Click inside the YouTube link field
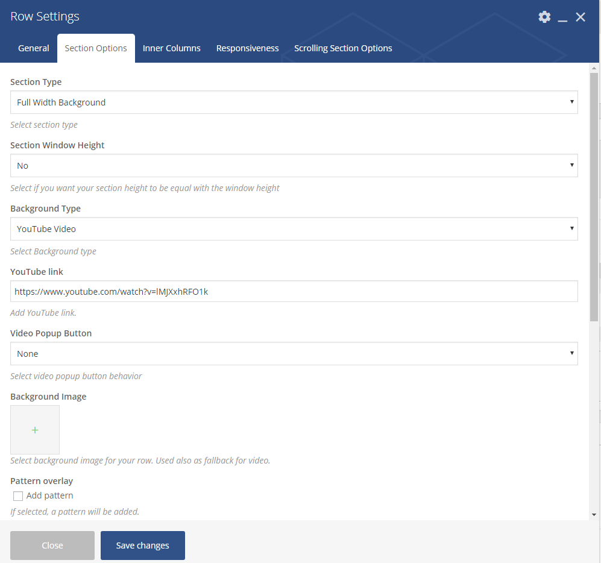 click(294, 291)
